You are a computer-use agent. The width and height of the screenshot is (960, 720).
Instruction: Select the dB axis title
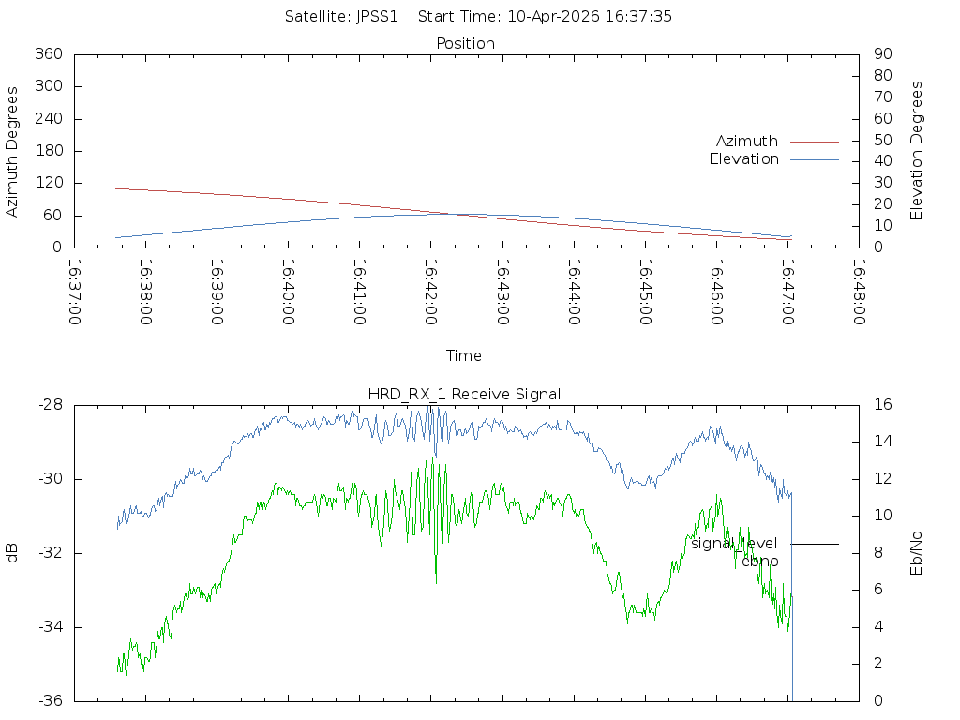pos(13,553)
